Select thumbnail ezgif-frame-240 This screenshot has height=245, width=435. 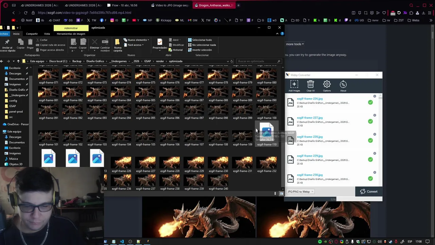[x=218, y=182]
